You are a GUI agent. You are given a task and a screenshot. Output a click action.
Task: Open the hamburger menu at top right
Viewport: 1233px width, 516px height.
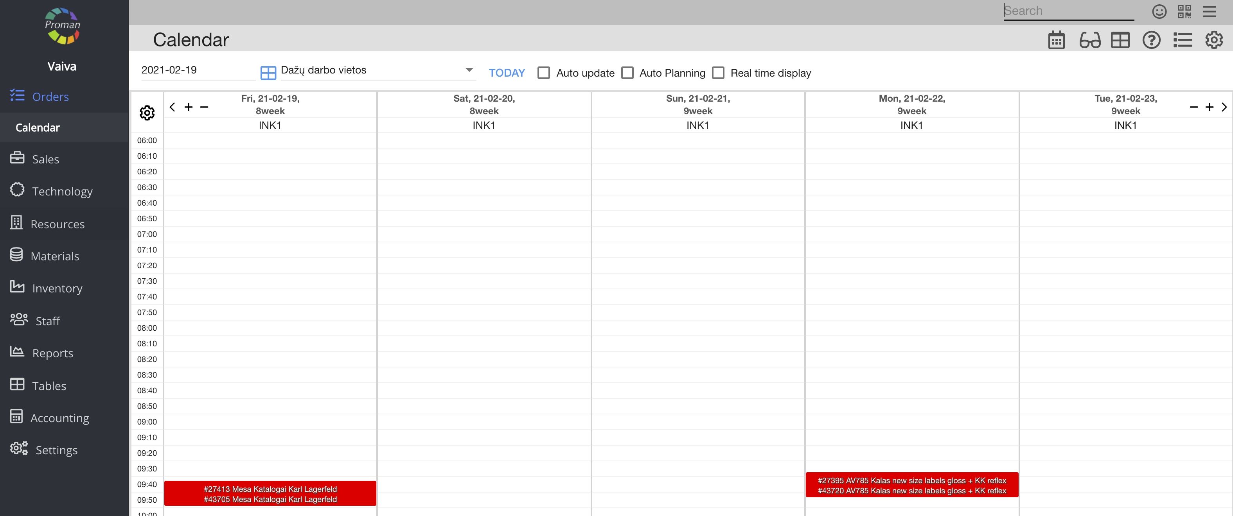point(1209,11)
